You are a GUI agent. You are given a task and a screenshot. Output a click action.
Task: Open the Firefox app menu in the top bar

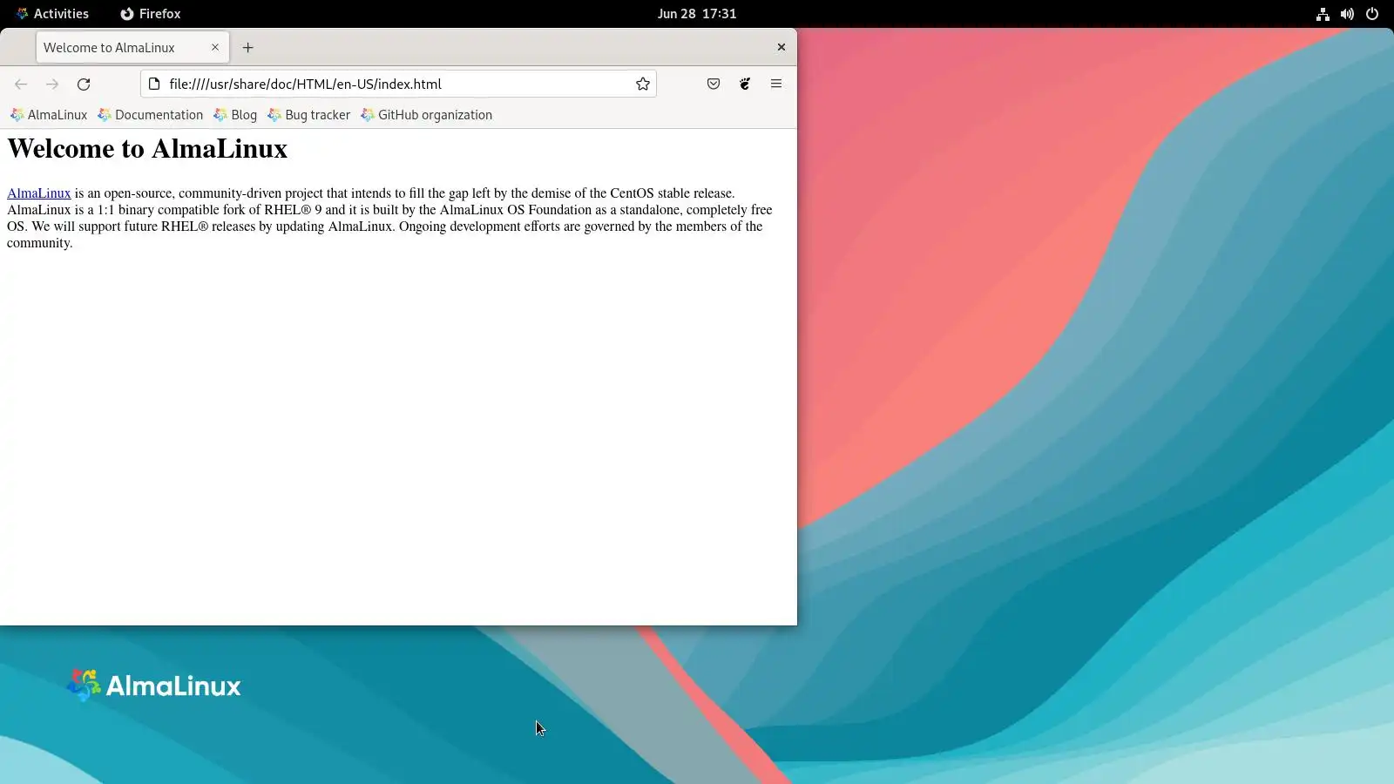(151, 14)
